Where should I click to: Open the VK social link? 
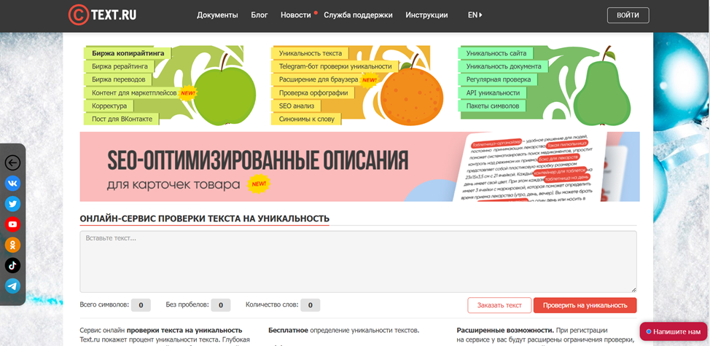click(x=12, y=183)
